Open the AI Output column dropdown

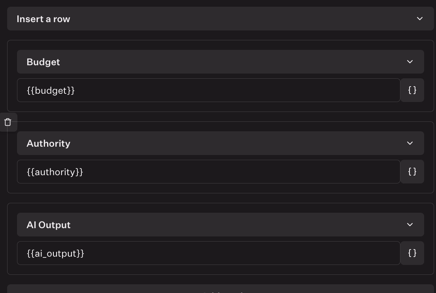[220, 225]
